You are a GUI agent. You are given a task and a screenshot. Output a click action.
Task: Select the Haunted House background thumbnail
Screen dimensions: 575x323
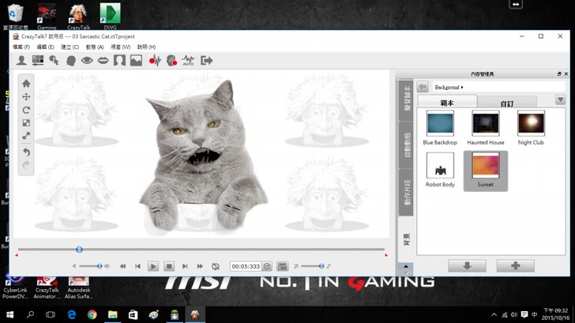point(485,123)
